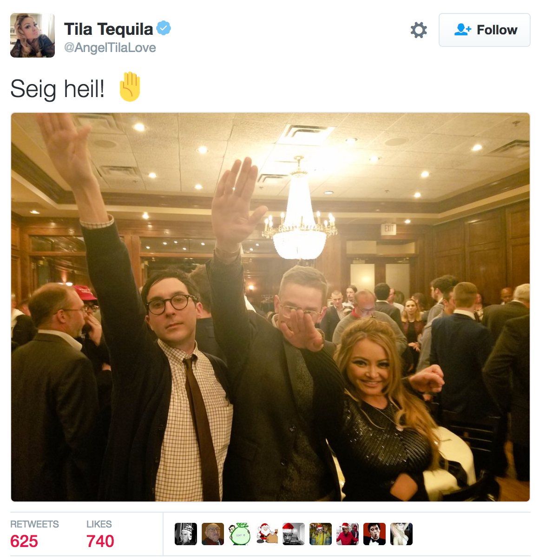The image size is (552, 560).
Task: View the 625 retweets list
Action: [x=34, y=534]
